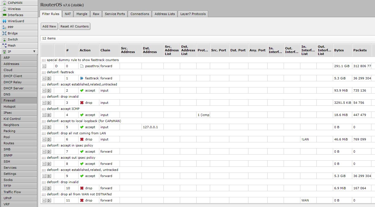Screen dimensions: 375x207
Task: Click !LAN interface list cell
Action: click(308, 139)
